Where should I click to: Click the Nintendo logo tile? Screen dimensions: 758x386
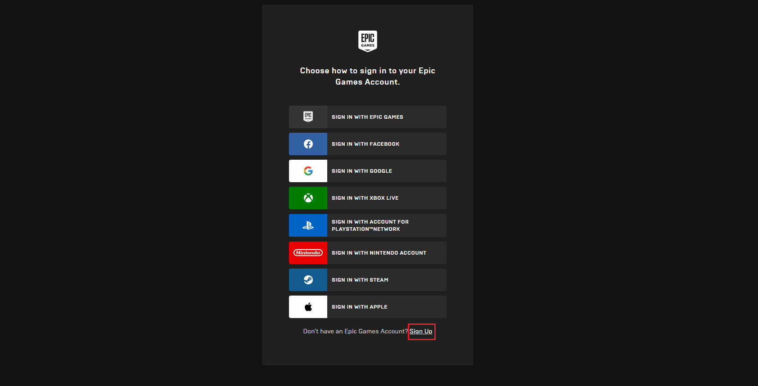(x=308, y=253)
